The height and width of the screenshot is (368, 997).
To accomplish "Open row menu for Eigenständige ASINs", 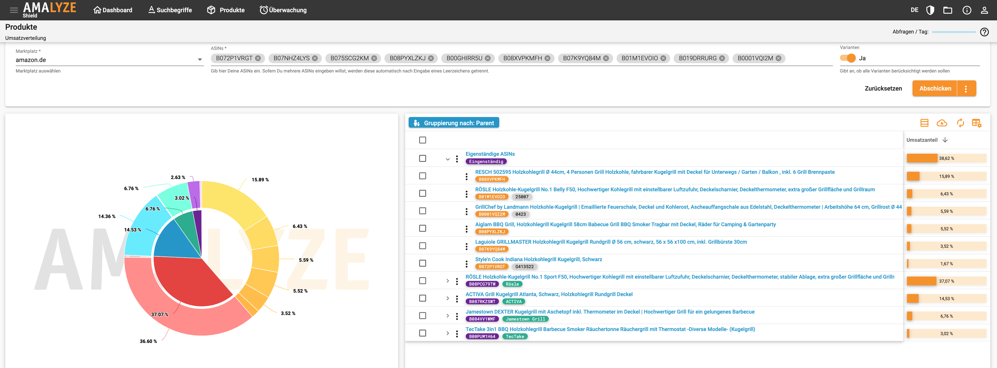I will pyautogui.click(x=457, y=159).
